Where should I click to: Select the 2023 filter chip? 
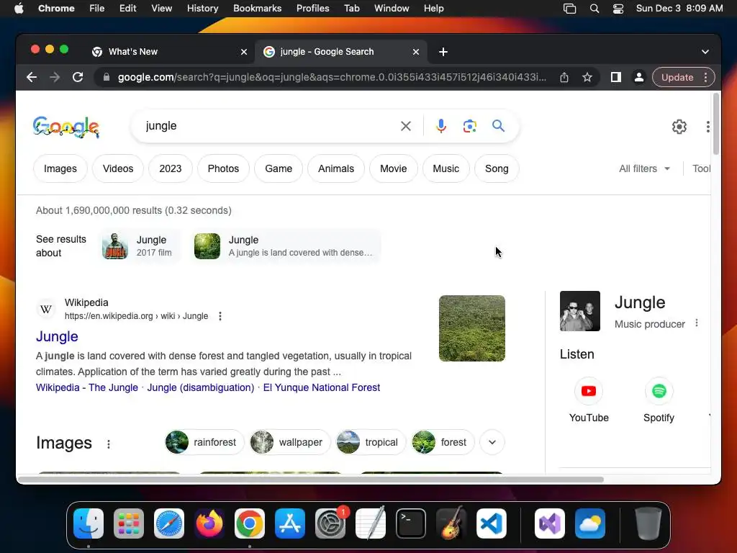tap(170, 168)
